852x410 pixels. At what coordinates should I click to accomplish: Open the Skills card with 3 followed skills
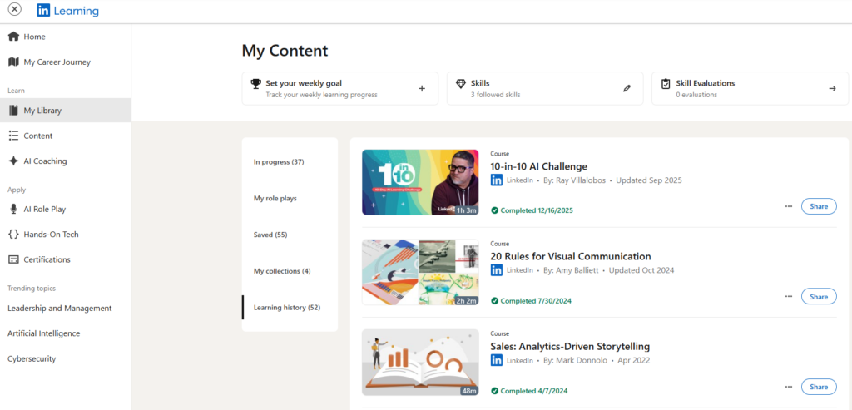(545, 88)
